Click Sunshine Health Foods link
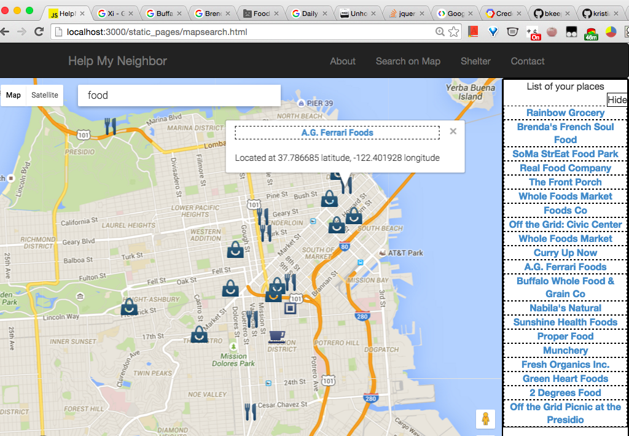Screen dimensions: 629x436 (565, 322)
